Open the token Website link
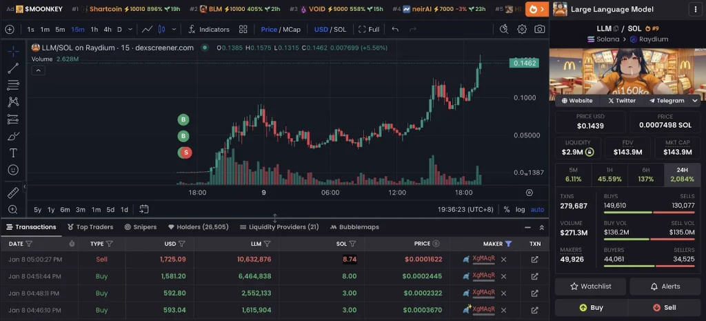The width and height of the screenshot is (706, 321). pos(577,101)
